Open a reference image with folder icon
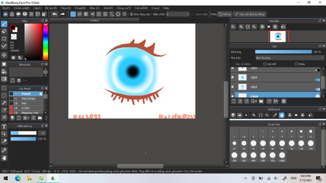 (239, 115)
